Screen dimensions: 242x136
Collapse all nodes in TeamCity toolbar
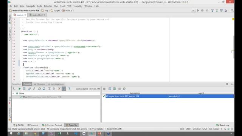[x=54, y=89]
